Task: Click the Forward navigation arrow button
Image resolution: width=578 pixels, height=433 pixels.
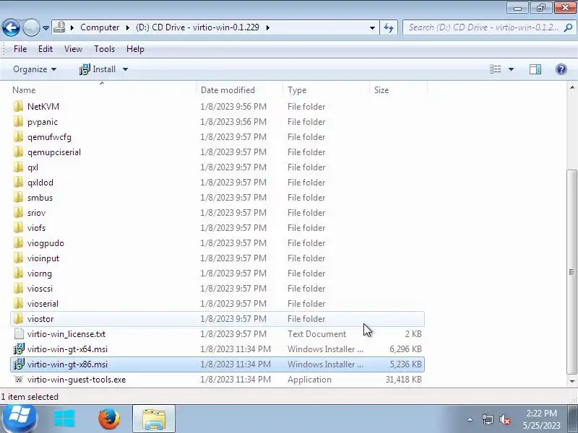Action: point(31,27)
